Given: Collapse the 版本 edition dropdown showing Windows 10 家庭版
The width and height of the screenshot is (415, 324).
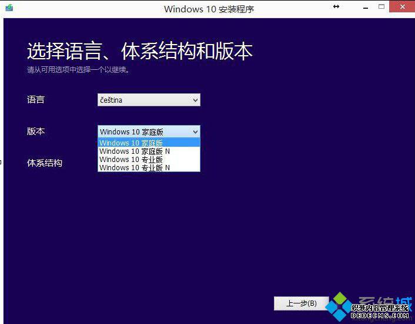Looking at the screenshot, I should [149, 131].
